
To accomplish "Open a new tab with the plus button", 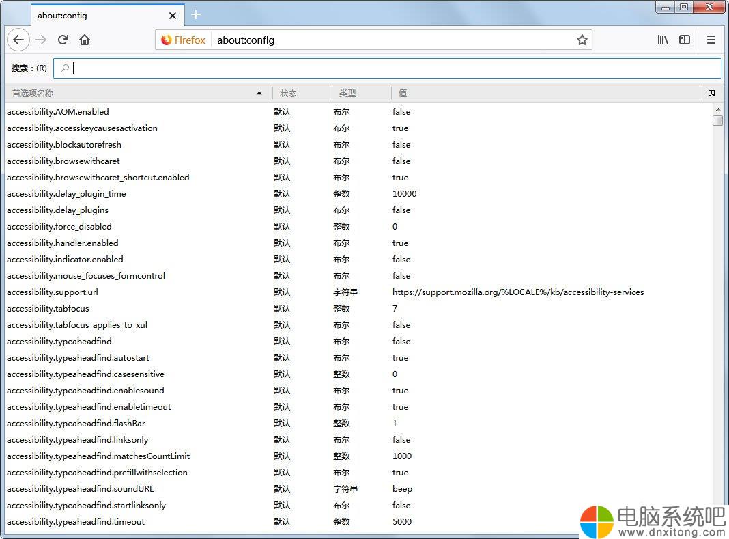I will pyautogui.click(x=196, y=15).
